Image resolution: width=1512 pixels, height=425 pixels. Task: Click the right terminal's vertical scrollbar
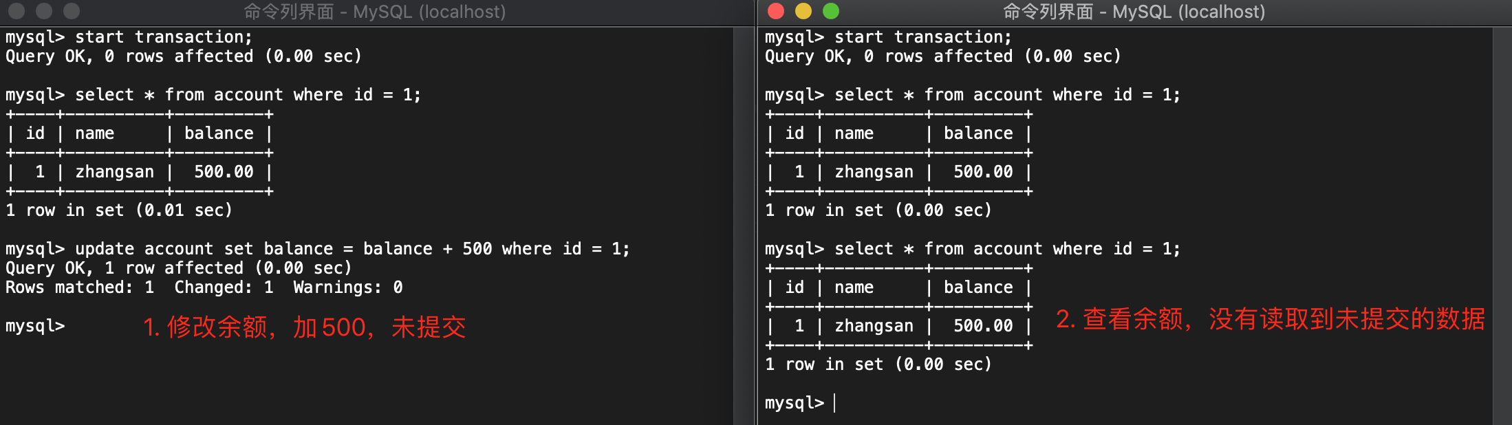(x=1502, y=226)
